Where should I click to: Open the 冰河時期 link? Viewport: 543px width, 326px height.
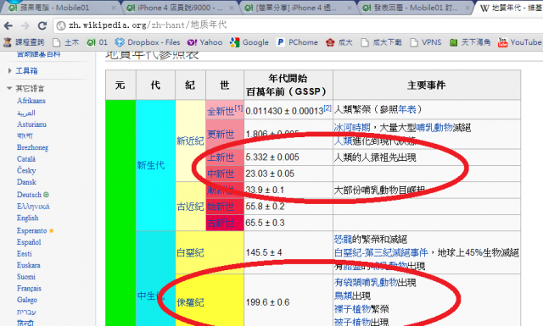point(352,128)
